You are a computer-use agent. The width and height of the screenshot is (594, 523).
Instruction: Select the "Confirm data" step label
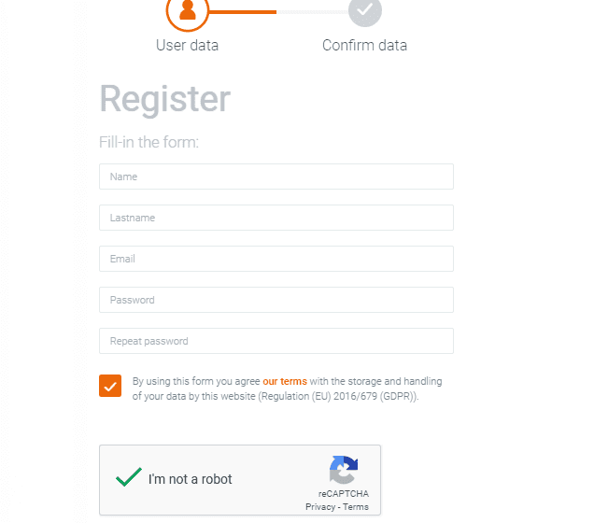(x=364, y=45)
